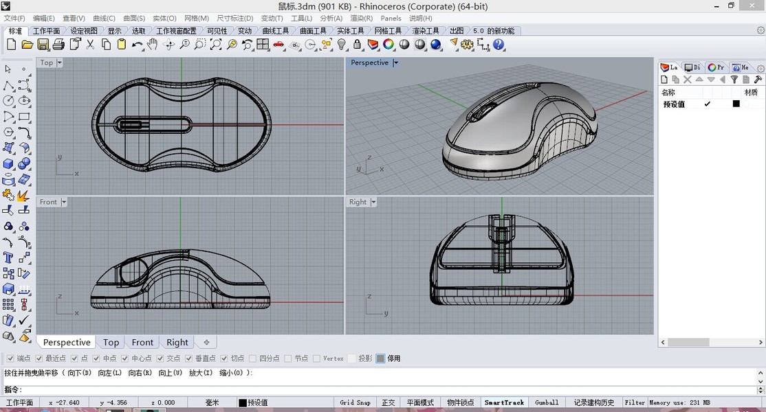Toggle the 交点 osnap checkbox
766x412 pixels.
point(160,358)
